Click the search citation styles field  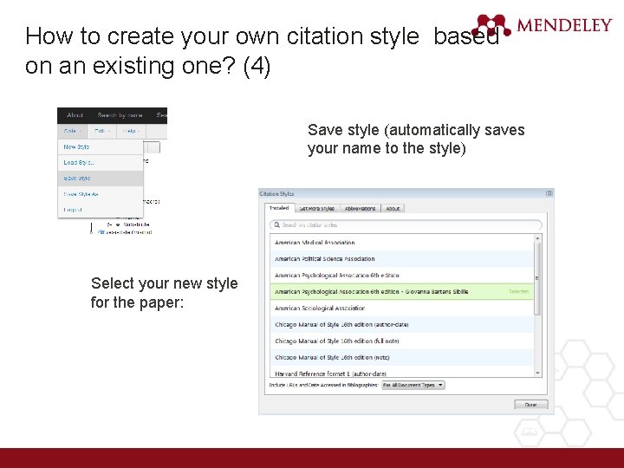click(406, 224)
